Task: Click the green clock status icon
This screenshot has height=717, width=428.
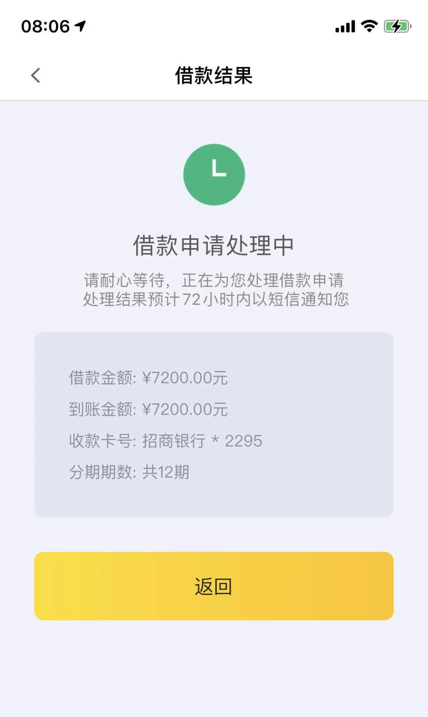Action: click(x=214, y=174)
